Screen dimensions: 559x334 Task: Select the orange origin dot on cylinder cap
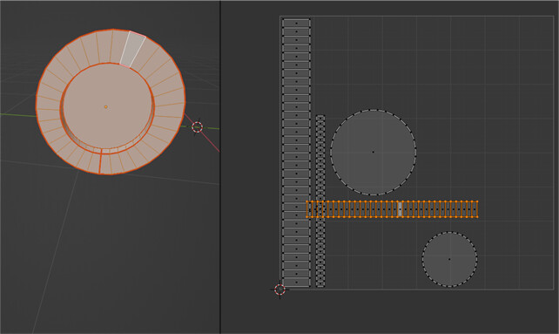point(106,106)
